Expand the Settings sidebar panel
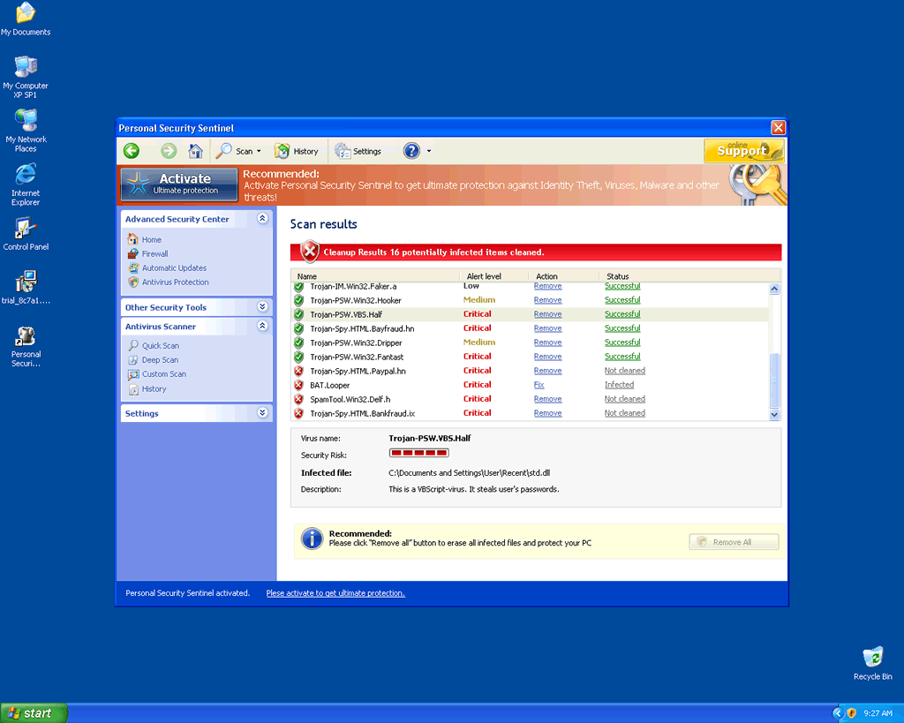 [x=262, y=413]
